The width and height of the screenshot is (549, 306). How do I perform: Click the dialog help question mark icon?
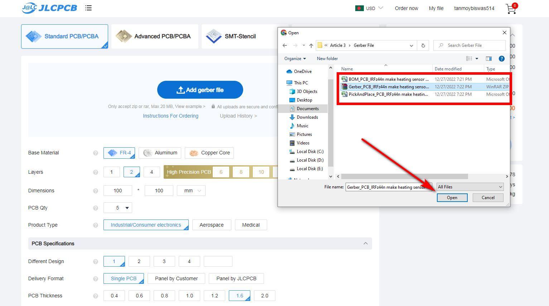tap(502, 59)
